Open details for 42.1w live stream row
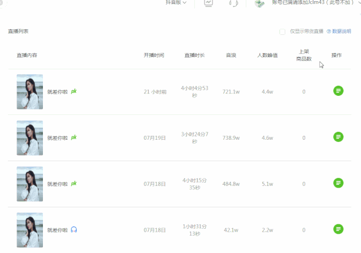 pyautogui.click(x=338, y=229)
